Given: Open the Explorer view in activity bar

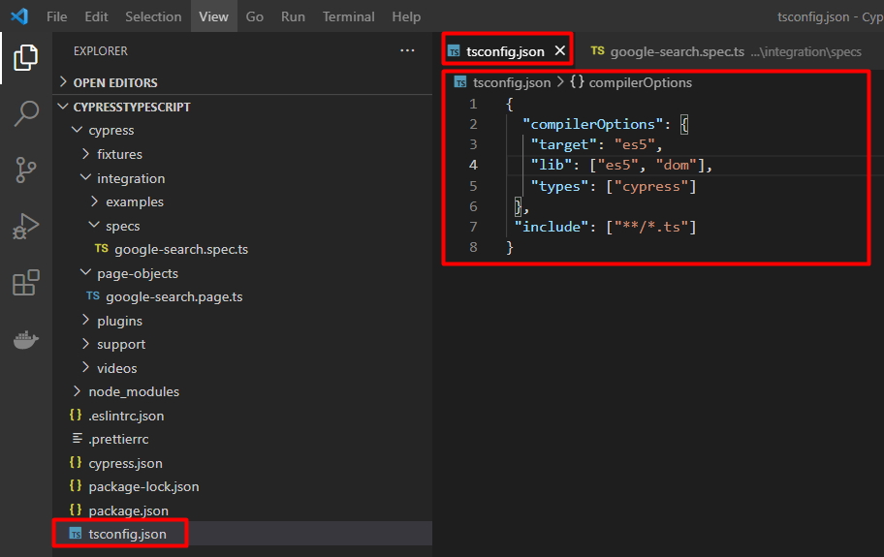Looking at the screenshot, I should click(x=26, y=58).
